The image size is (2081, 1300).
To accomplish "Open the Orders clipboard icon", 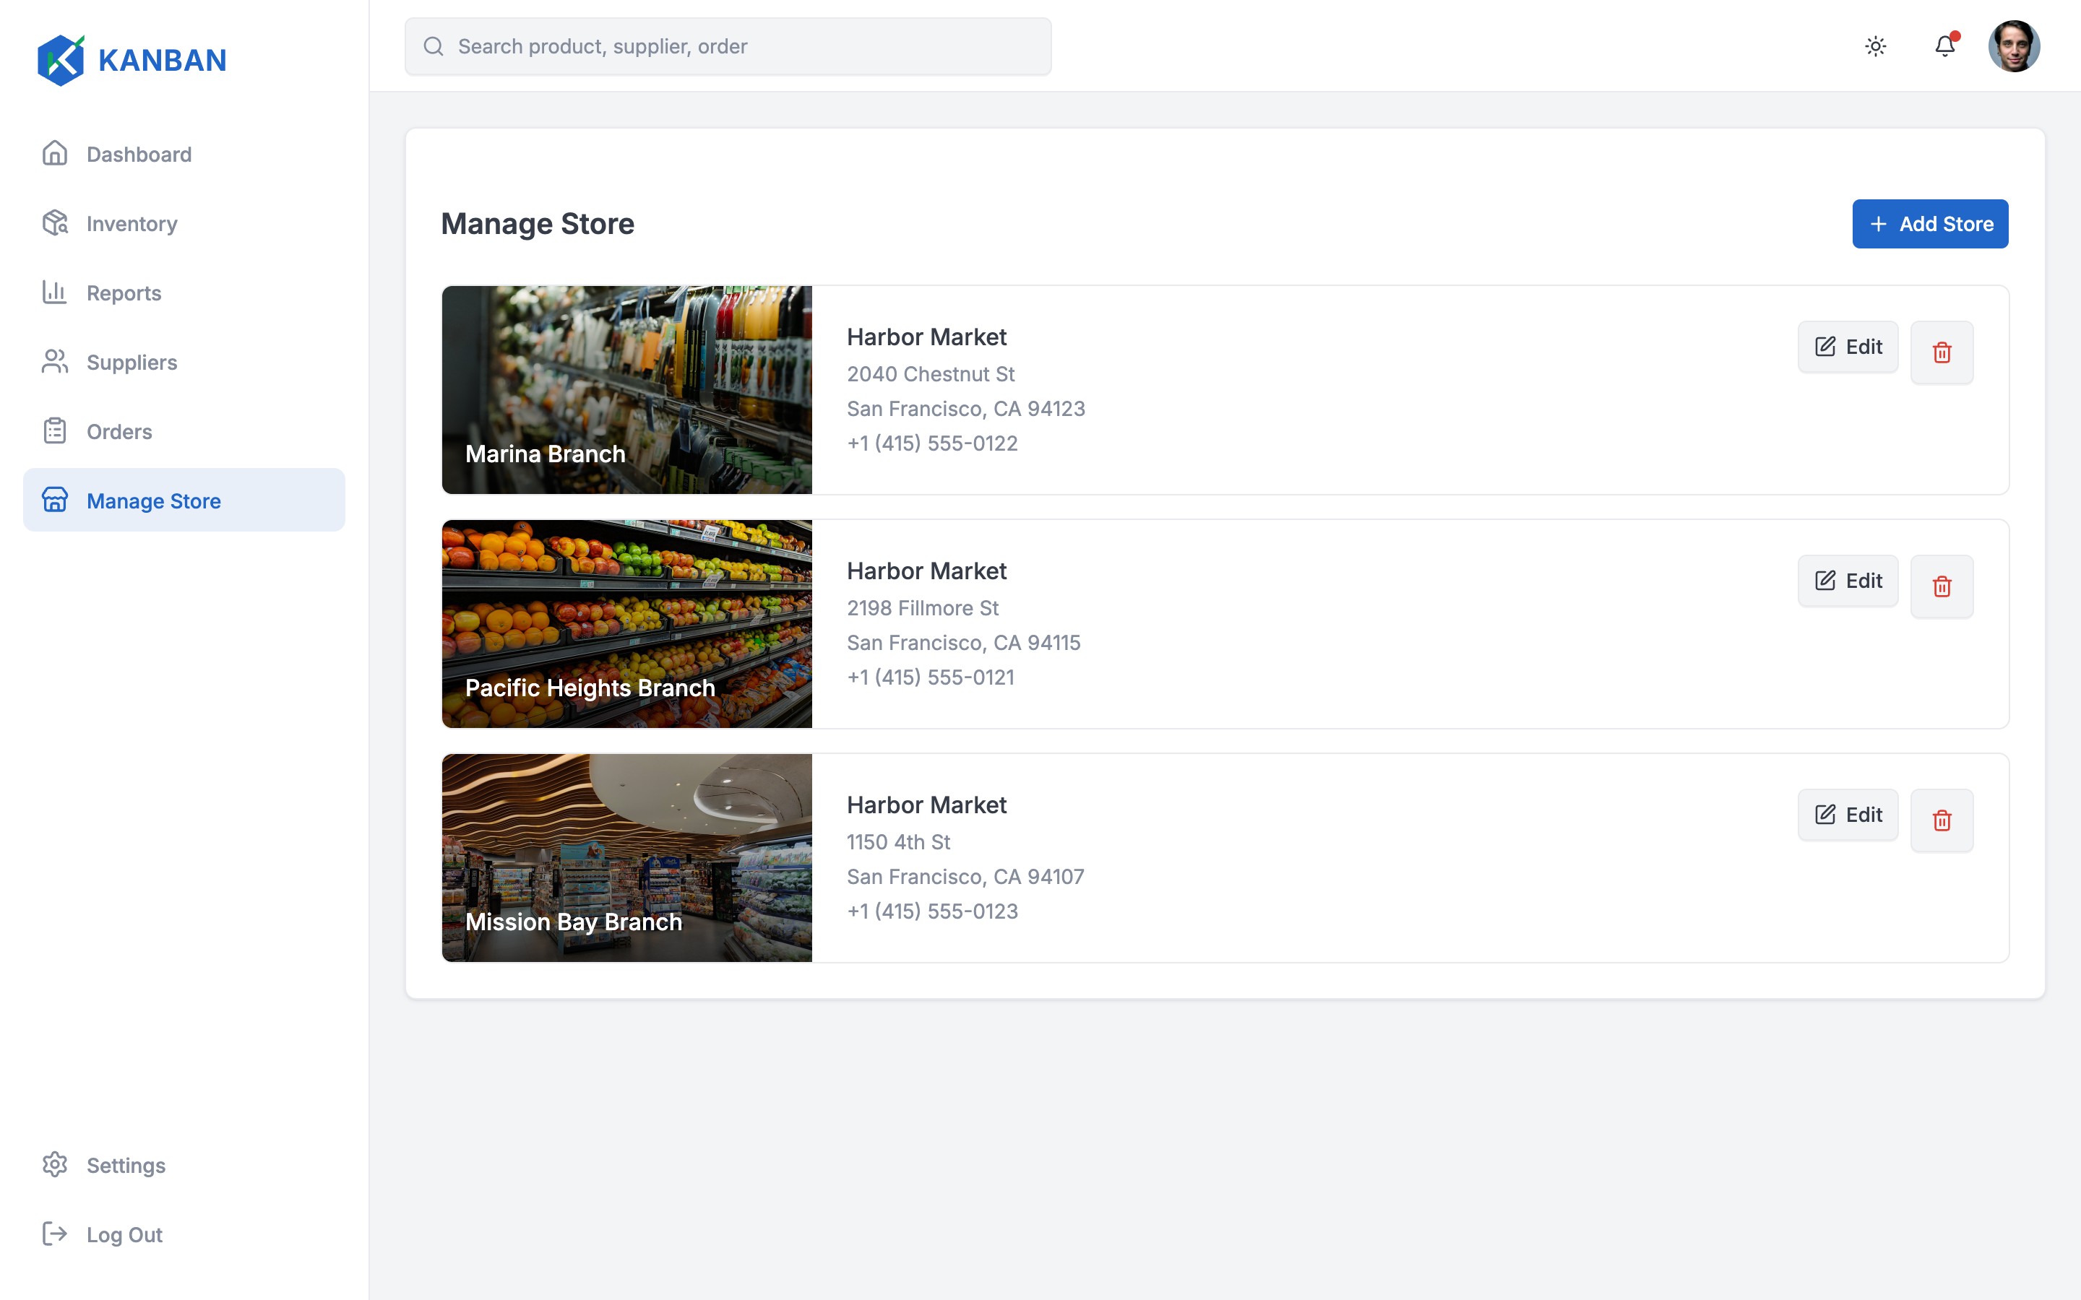I will coord(55,430).
